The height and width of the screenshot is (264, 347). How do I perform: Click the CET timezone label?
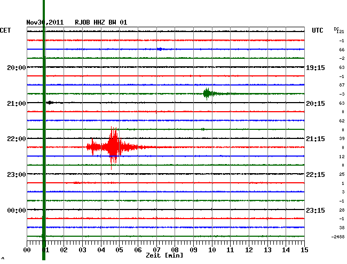point(5,30)
